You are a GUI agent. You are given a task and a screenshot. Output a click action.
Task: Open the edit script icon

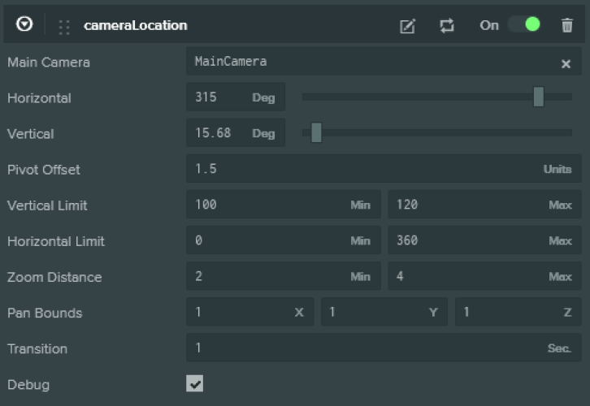pyautogui.click(x=407, y=26)
